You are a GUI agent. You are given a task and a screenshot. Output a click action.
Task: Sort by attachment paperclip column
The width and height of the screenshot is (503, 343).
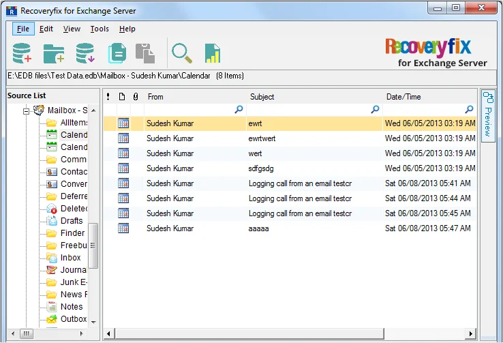tap(136, 97)
